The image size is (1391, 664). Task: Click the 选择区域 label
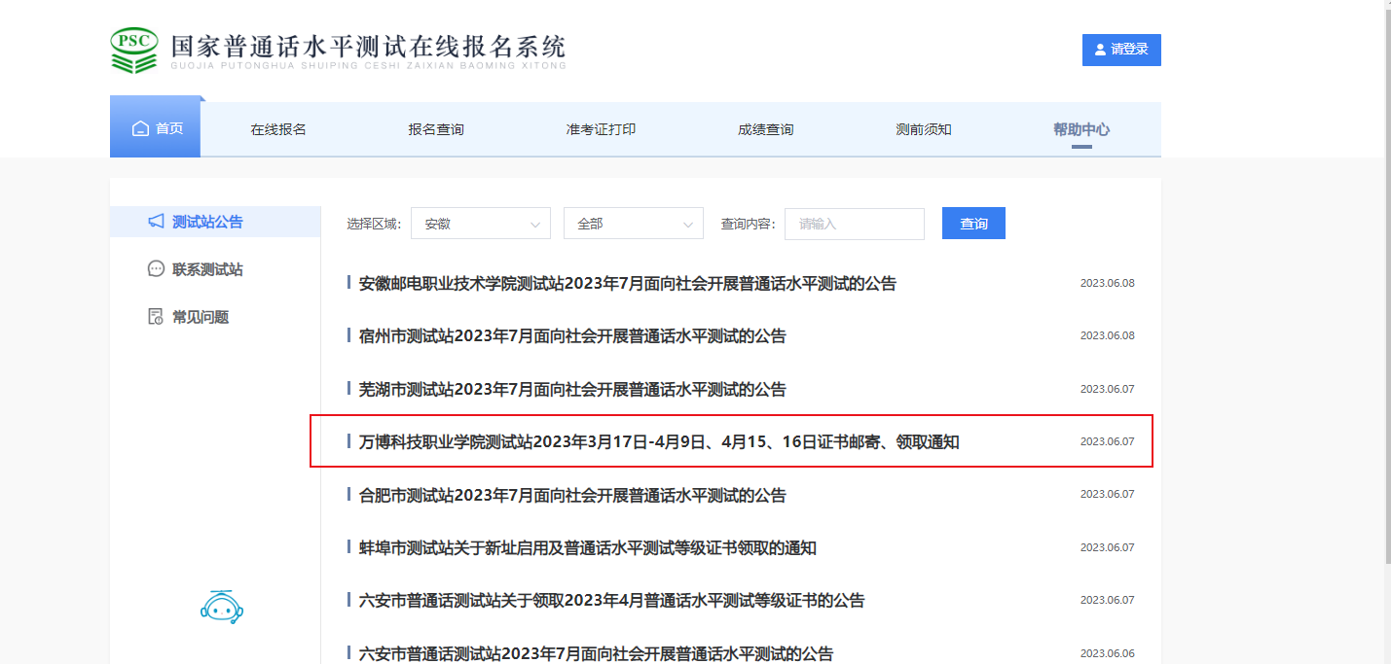(374, 224)
